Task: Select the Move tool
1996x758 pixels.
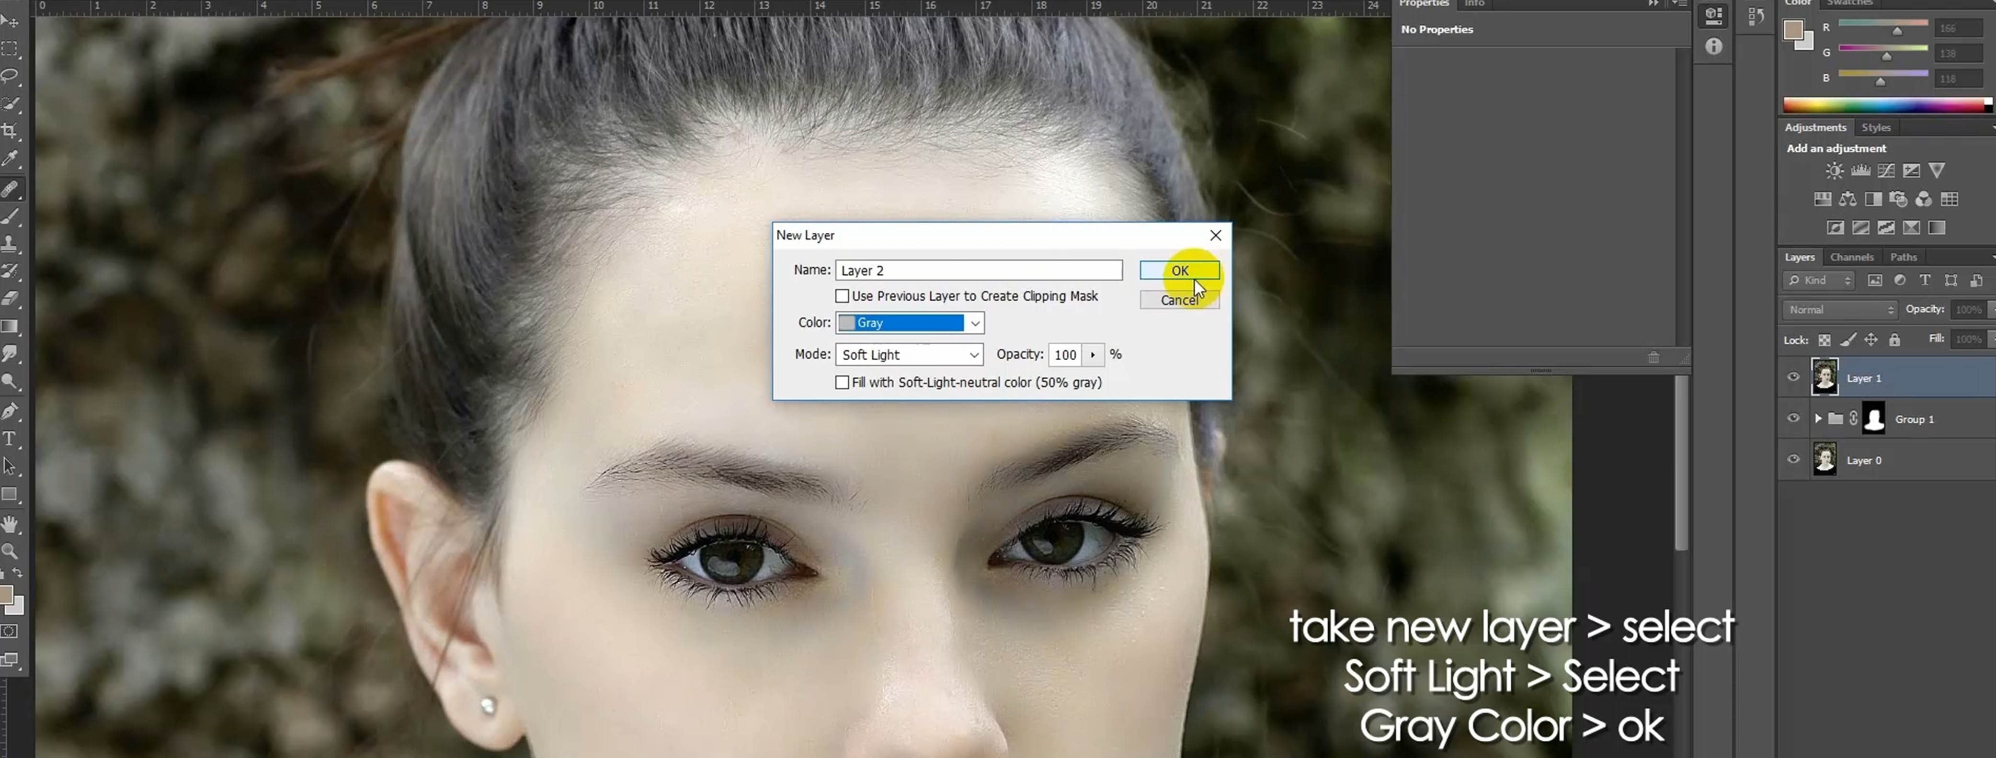Action: (x=10, y=22)
